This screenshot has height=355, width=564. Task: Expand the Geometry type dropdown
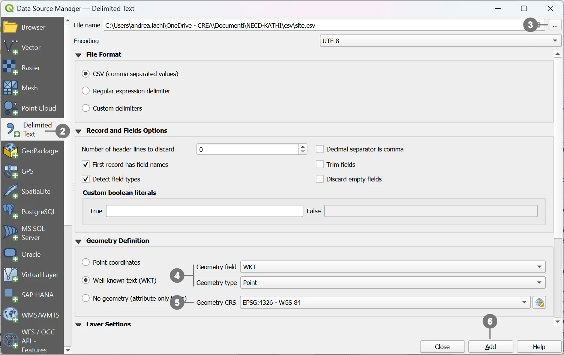coord(392,283)
